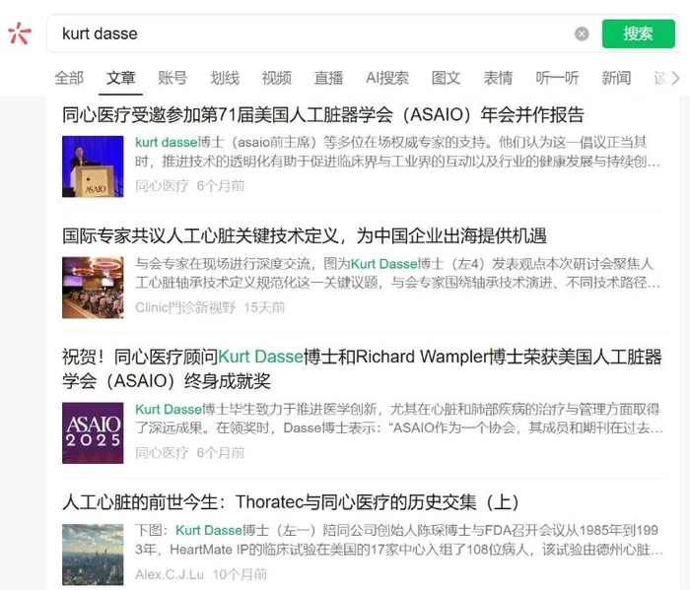Open the 视频 tab
The width and height of the screenshot is (690, 590).
[x=276, y=78]
